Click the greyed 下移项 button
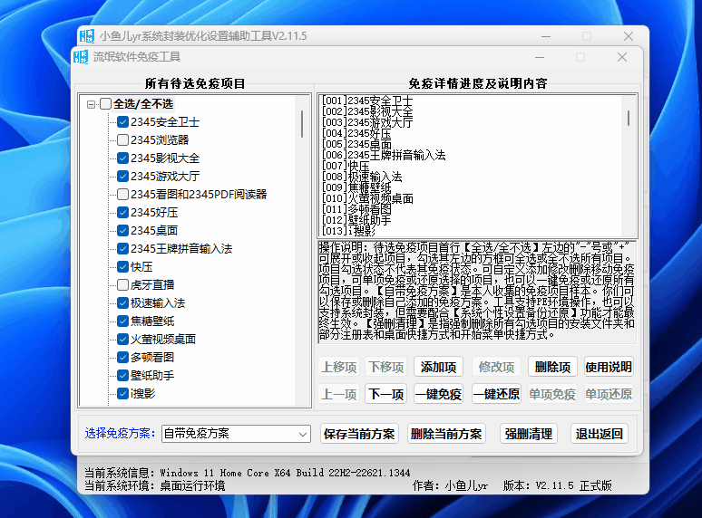702x518 pixels. (385, 367)
